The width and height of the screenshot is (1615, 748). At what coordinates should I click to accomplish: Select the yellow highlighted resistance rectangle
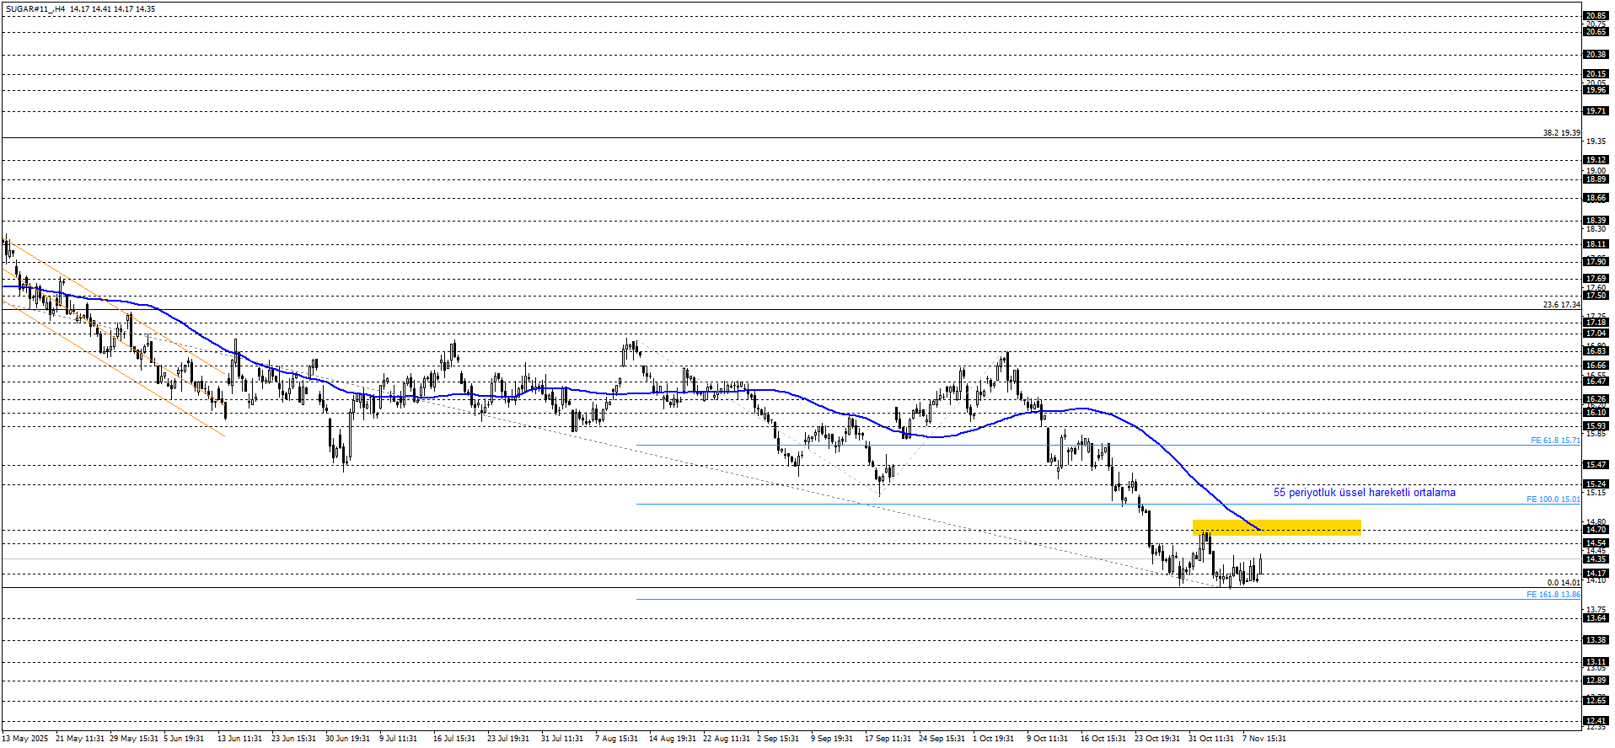click(1276, 527)
